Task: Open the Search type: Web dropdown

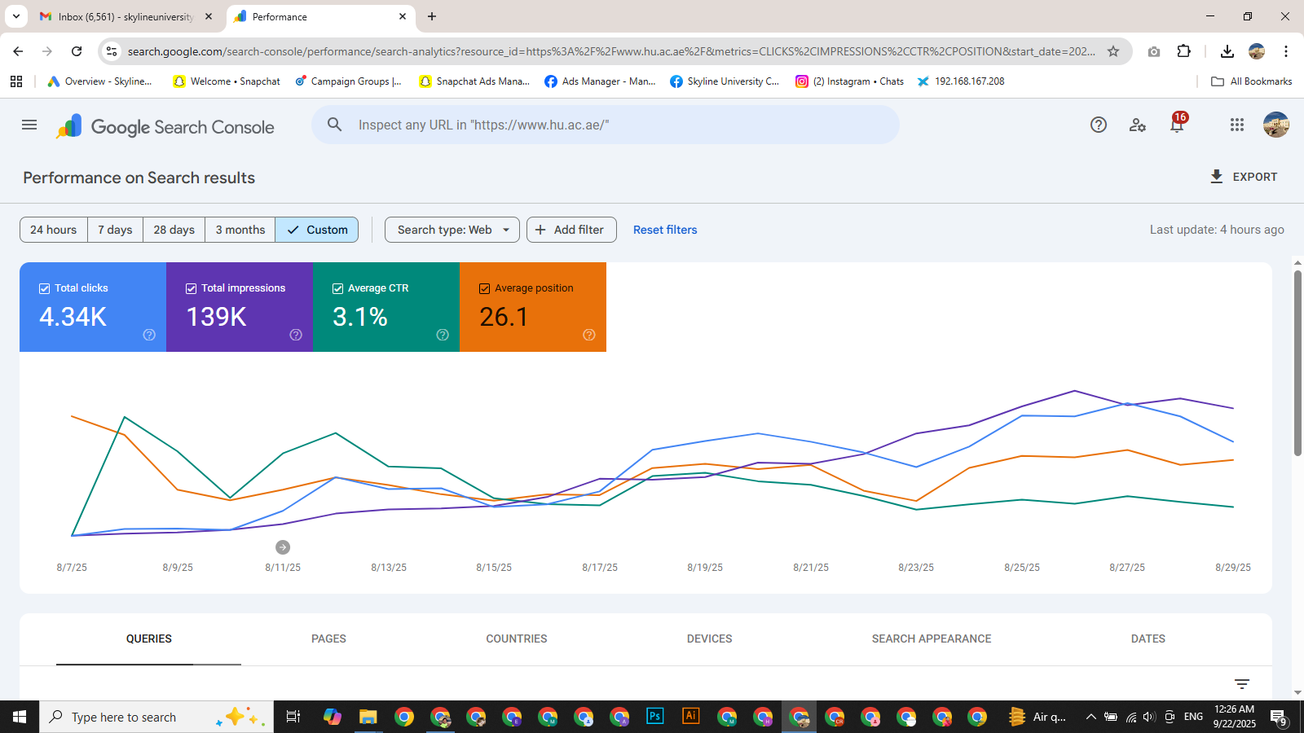Action: click(452, 230)
